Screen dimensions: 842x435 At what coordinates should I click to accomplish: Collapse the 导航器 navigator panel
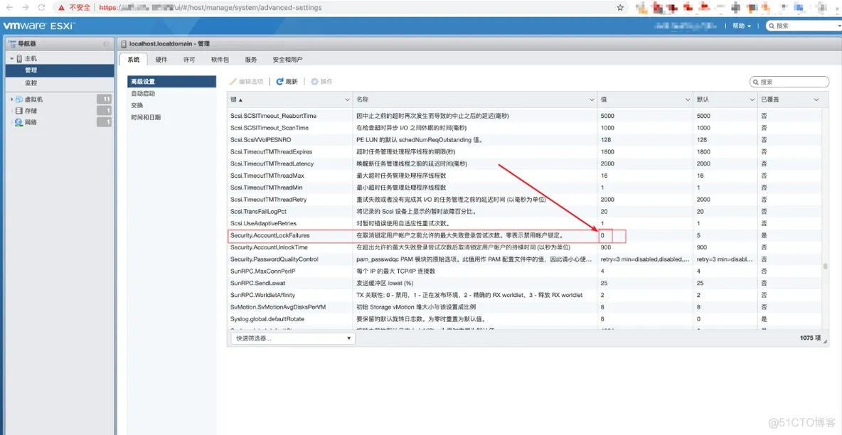pos(106,44)
